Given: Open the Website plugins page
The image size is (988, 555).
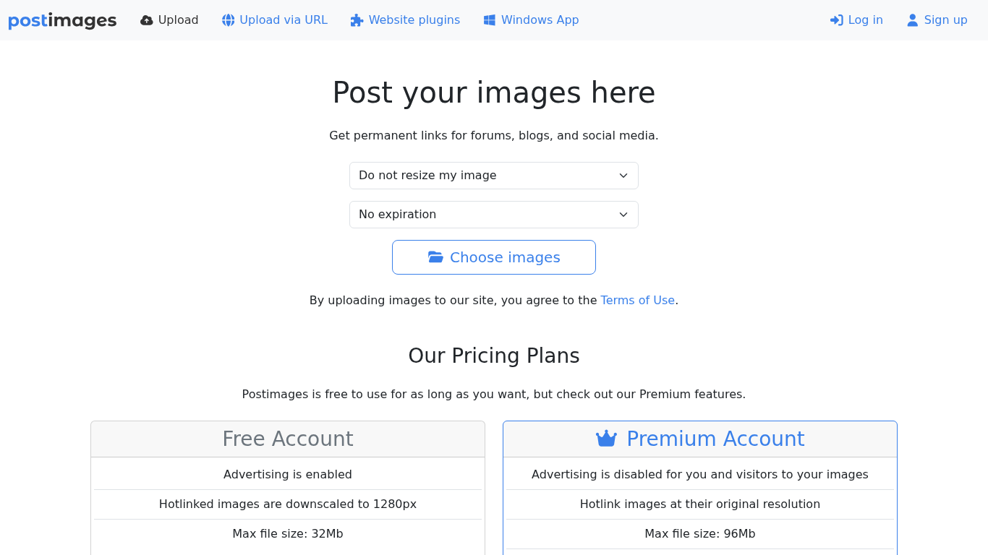Looking at the screenshot, I should point(414,20).
